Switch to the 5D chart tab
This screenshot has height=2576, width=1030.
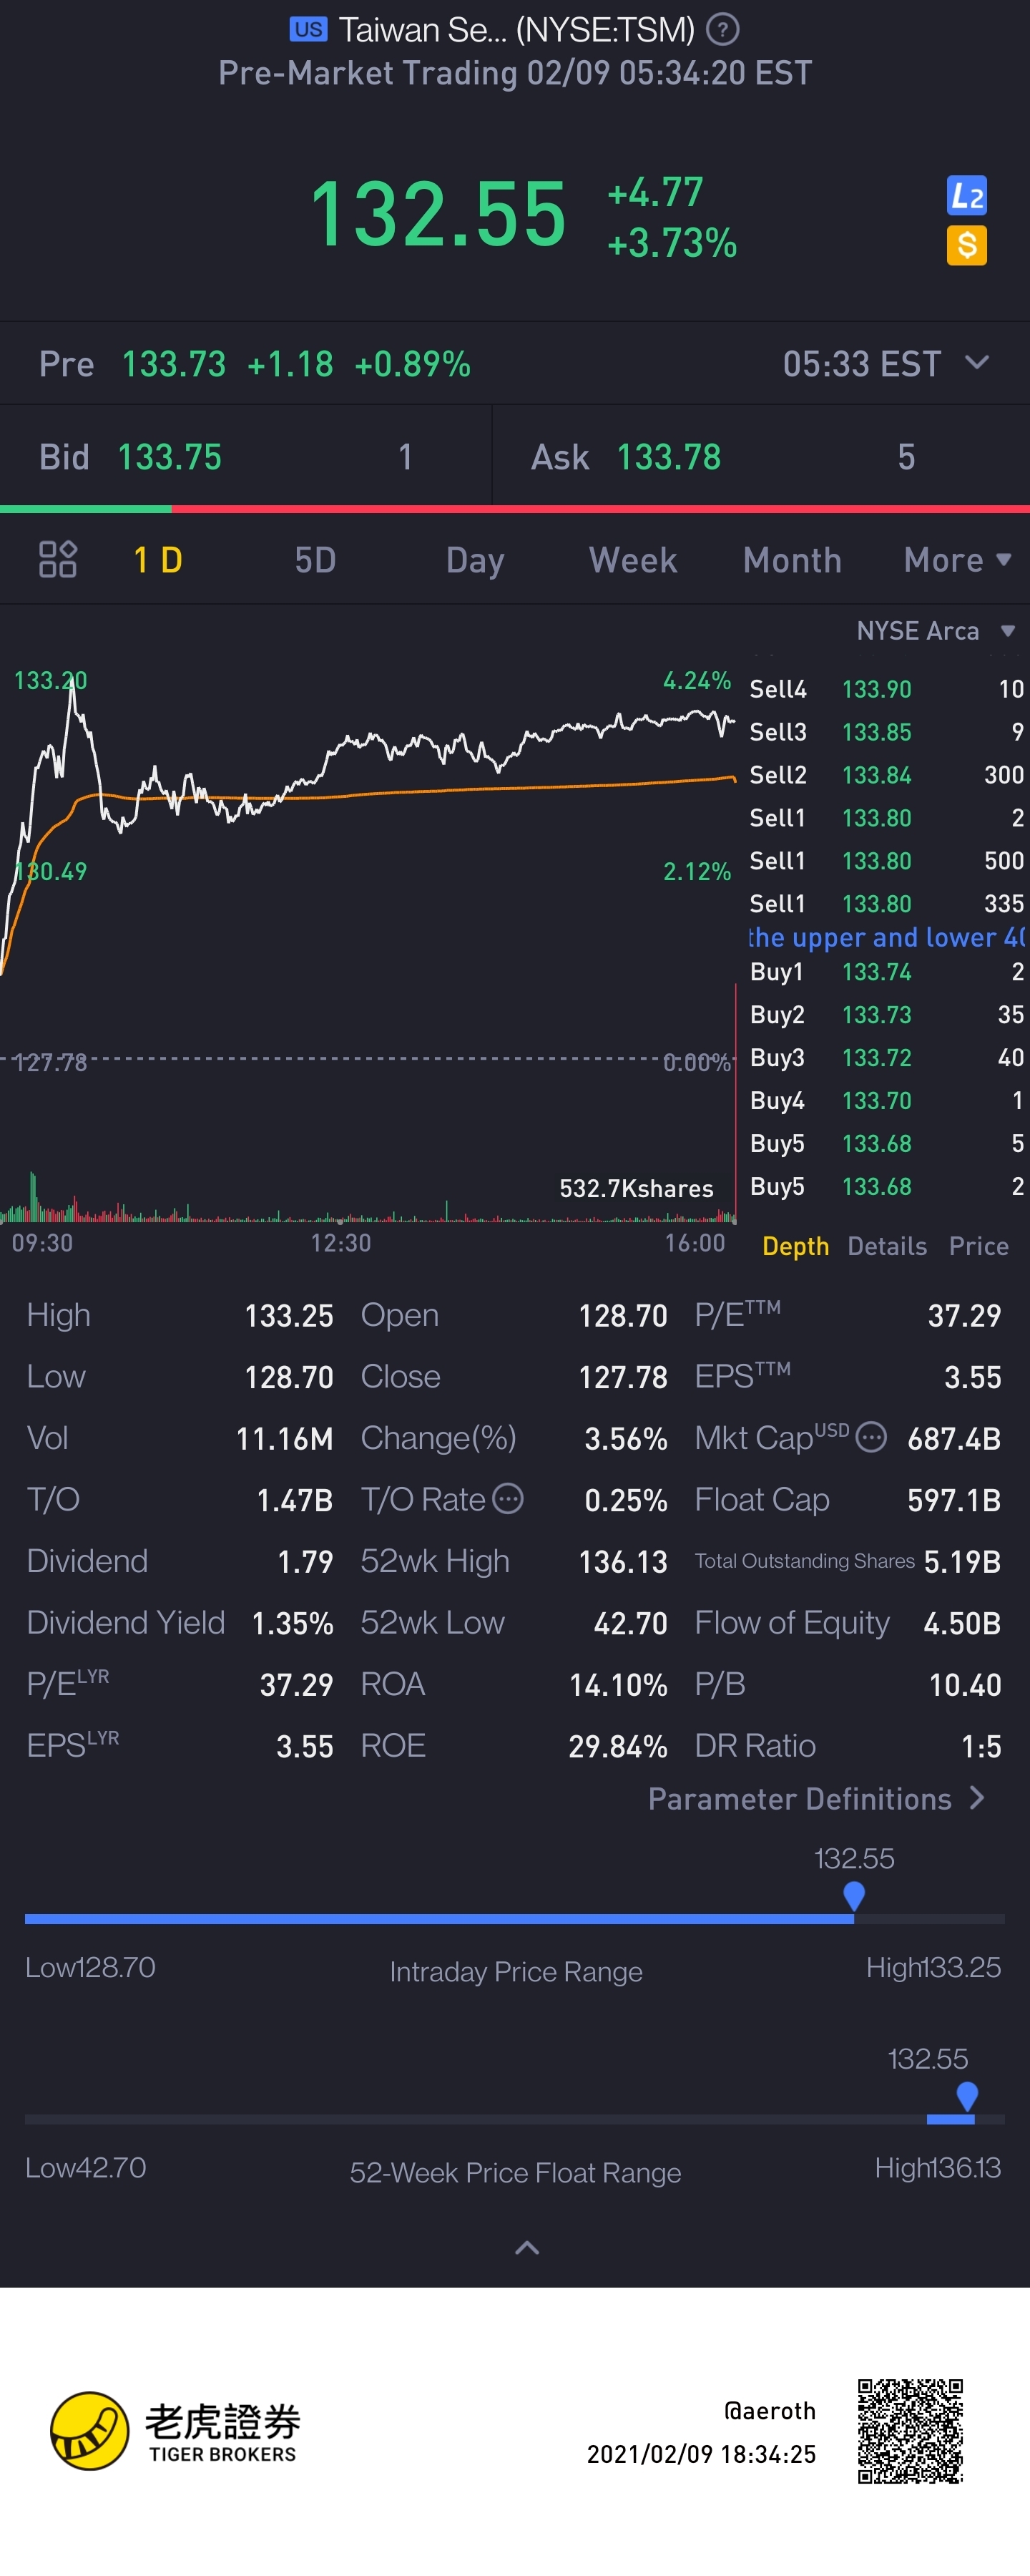pyautogui.click(x=315, y=560)
